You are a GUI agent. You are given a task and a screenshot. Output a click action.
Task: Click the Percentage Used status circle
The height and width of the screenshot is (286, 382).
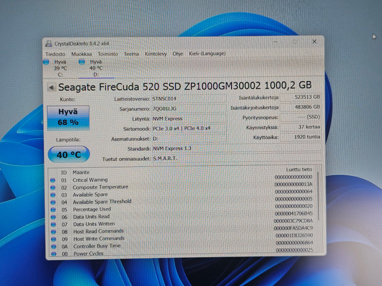click(53, 210)
